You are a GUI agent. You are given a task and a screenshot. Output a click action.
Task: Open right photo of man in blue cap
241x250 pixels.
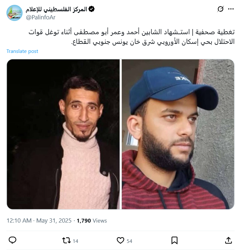pos(178,134)
